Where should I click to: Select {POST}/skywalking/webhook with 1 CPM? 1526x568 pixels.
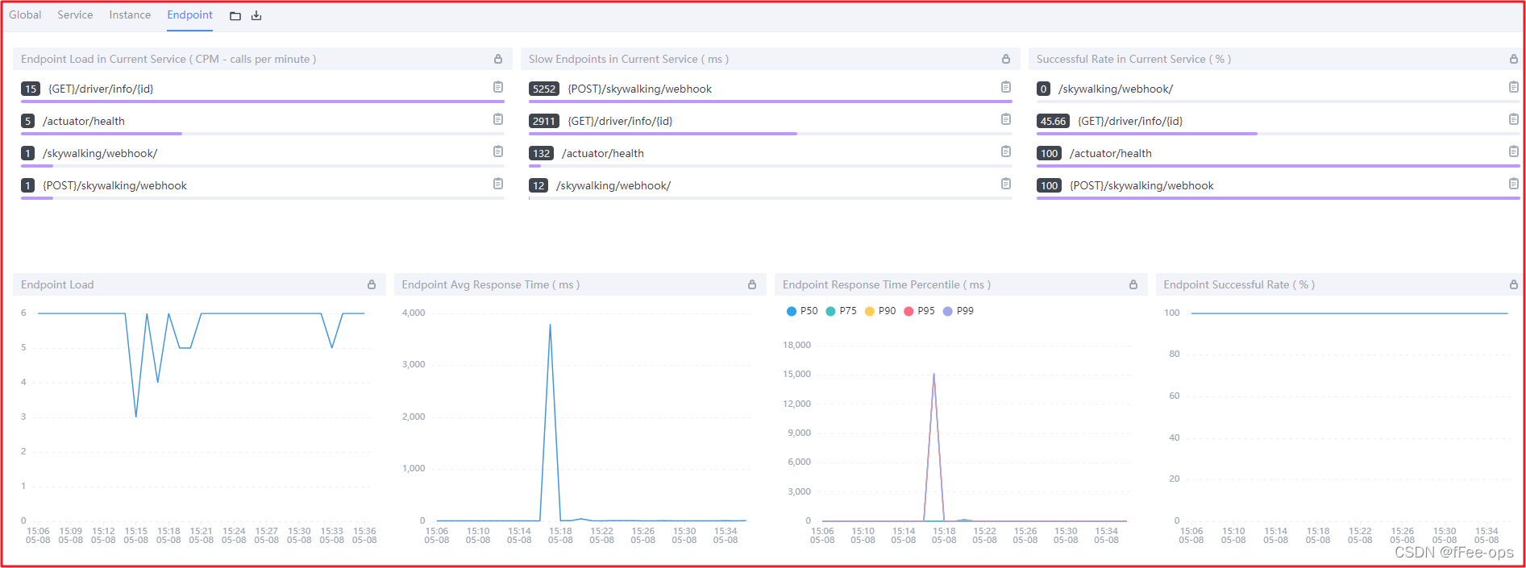tap(114, 185)
